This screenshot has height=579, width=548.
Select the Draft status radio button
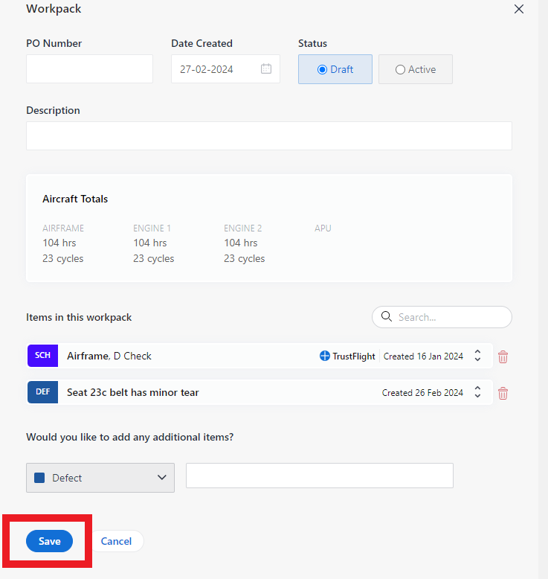322,69
